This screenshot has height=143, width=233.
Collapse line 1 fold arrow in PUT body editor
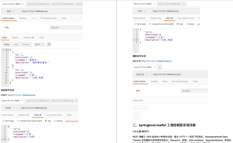coord(138,30)
